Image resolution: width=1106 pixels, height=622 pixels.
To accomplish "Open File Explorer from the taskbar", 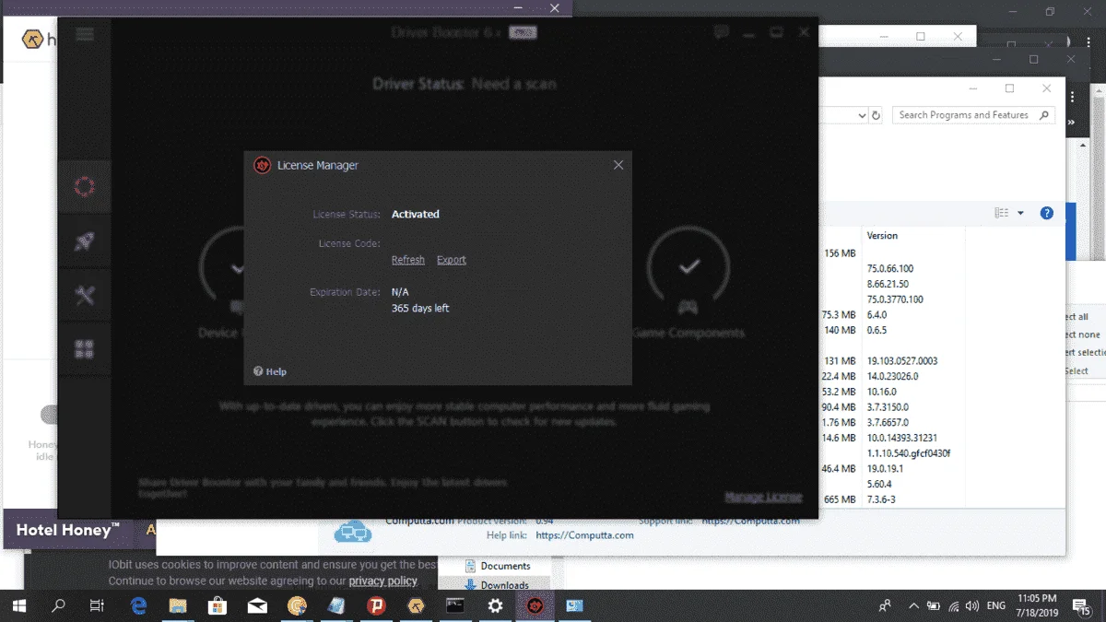I will [x=178, y=606].
